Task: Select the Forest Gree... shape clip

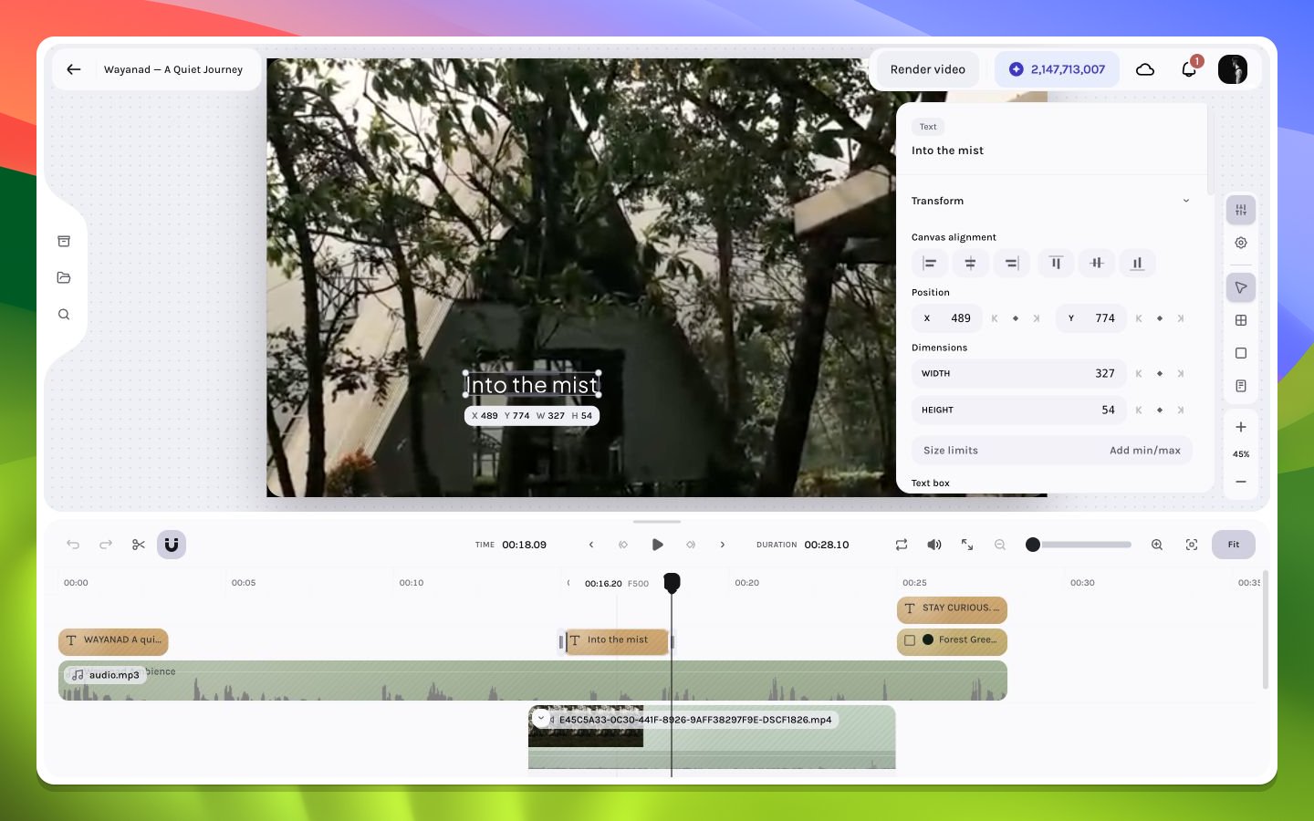Action: pos(952,641)
